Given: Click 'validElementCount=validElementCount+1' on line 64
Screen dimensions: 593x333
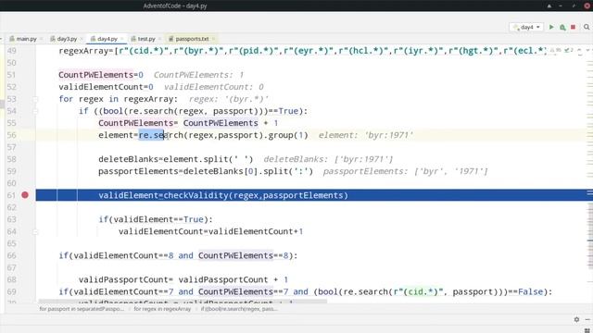Looking at the screenshot, I should 210,231.
